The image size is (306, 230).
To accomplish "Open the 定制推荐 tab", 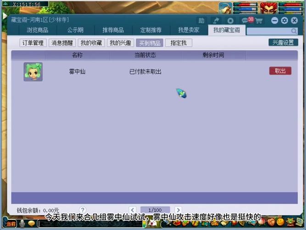I will click(x=151, y=30).
